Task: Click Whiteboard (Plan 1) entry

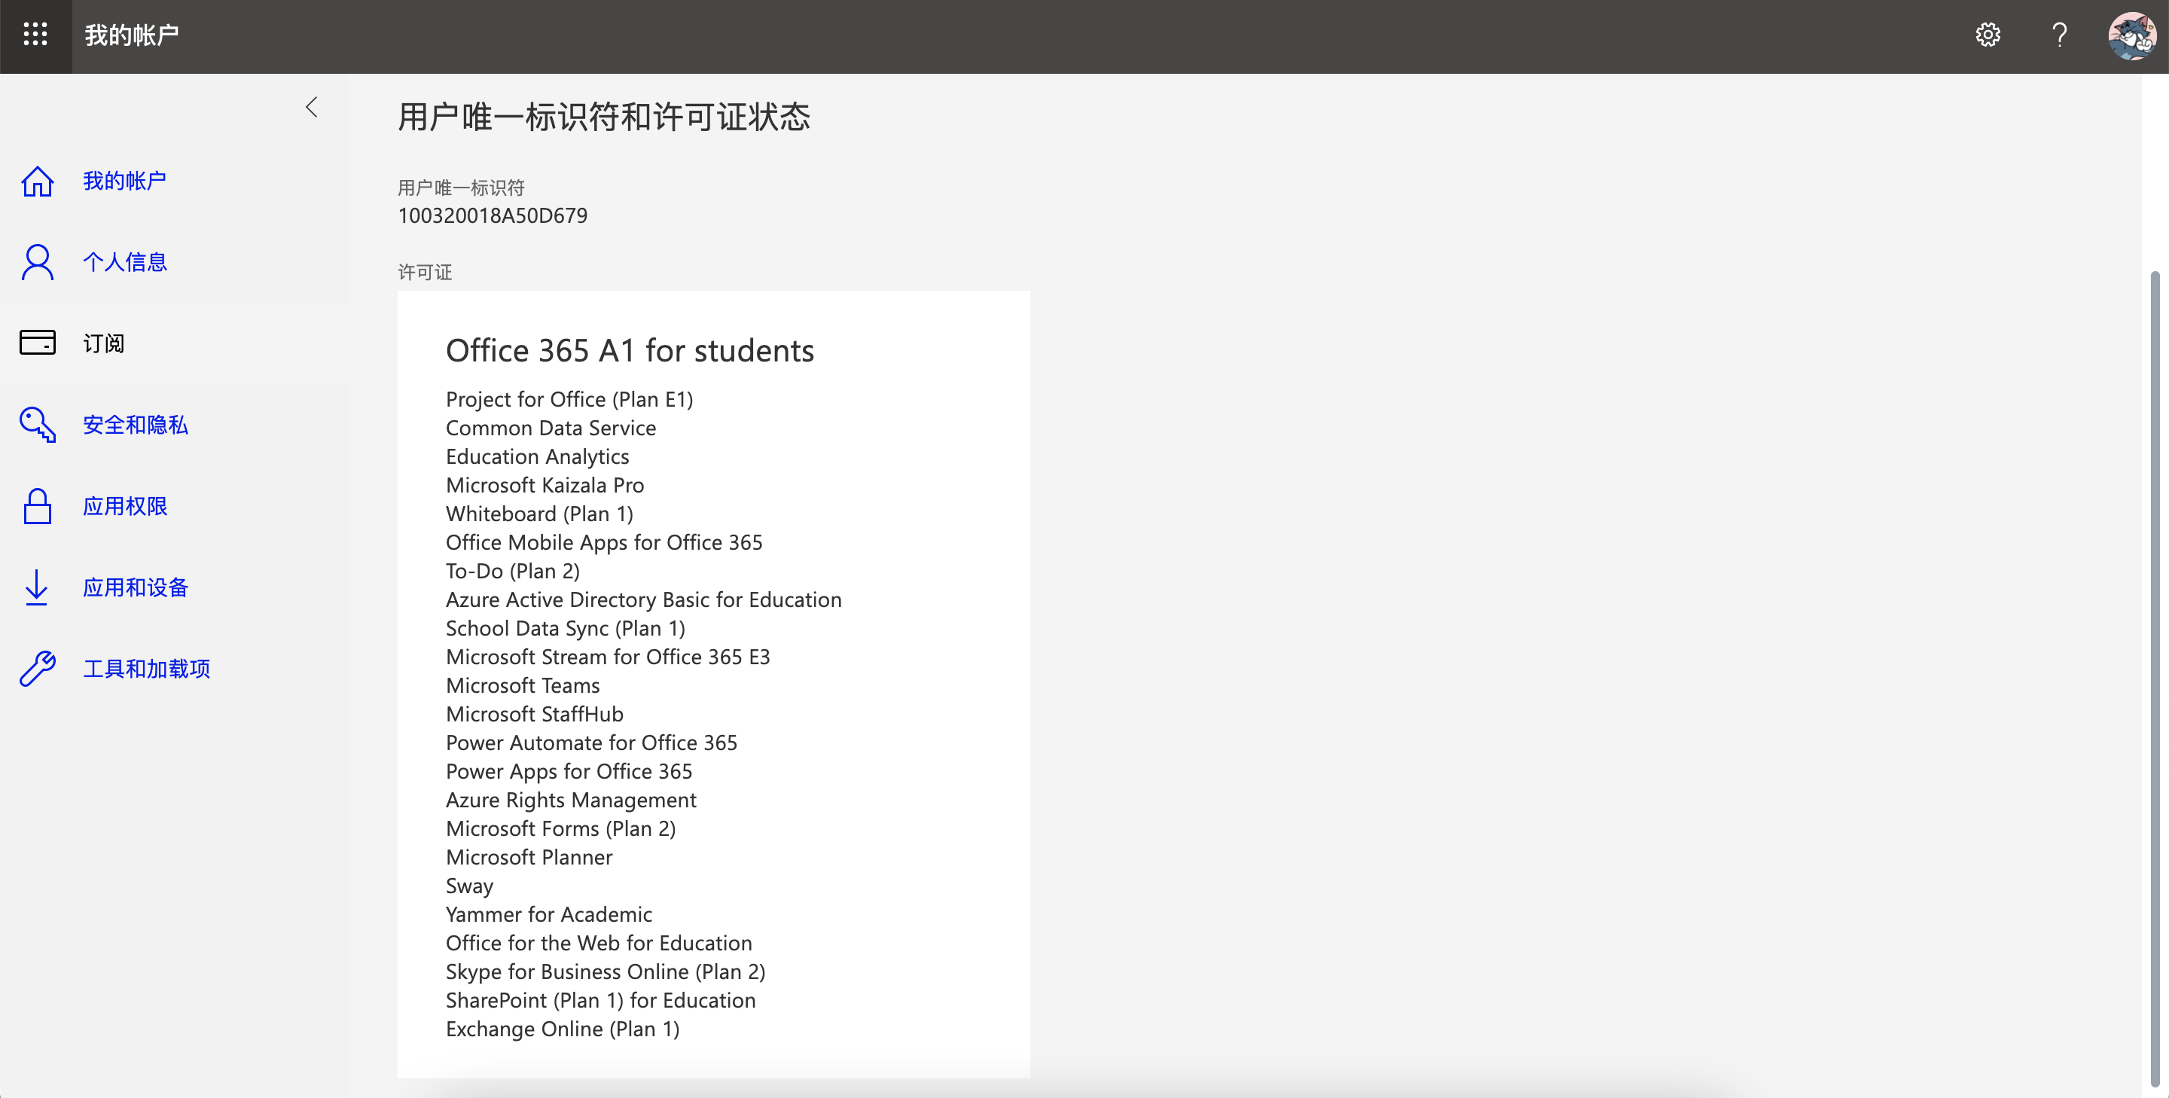Action: 540,514
